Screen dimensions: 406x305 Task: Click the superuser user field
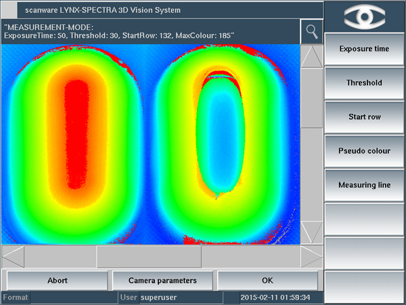coord(181,298)
